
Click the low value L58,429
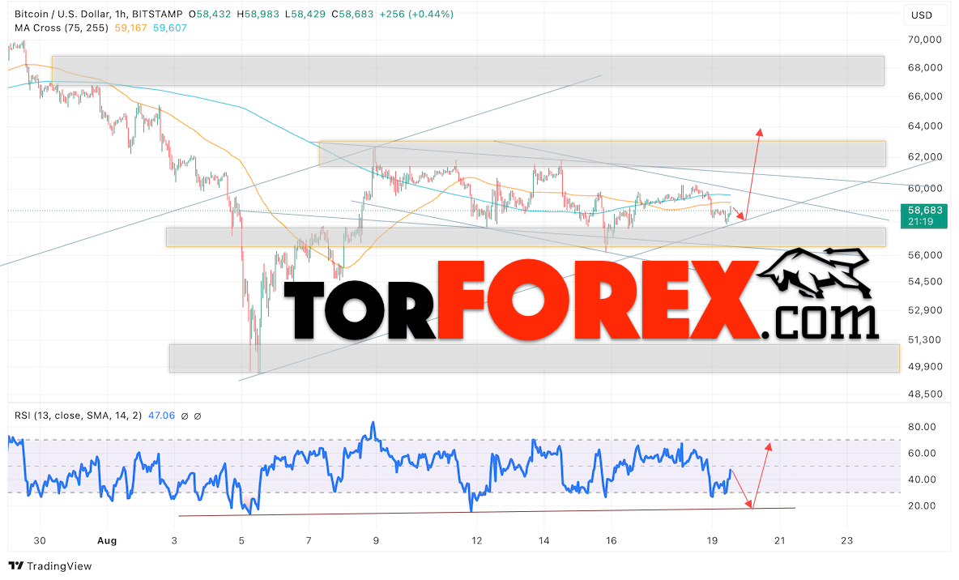(x=306, y=14)
